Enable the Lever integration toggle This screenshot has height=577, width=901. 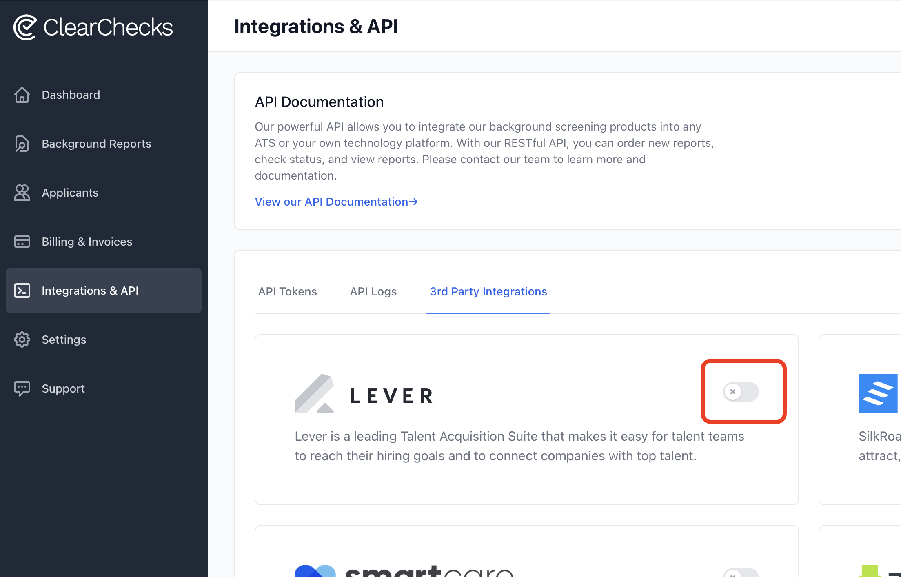point(741,392)
